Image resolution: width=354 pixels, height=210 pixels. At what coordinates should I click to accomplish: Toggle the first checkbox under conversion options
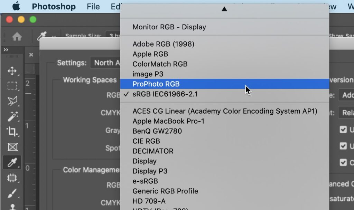point(343,130)
